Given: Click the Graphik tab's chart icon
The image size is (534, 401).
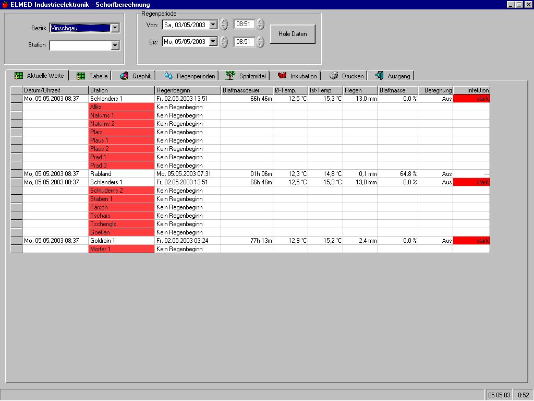Looking at the screenshot, I should click(x=124, y=76).
